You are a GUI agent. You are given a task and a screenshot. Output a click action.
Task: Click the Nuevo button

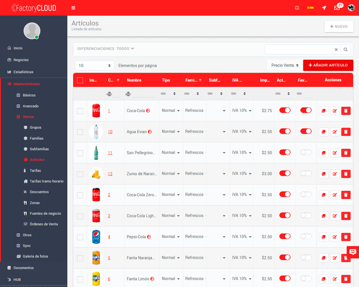pos(339,27)
